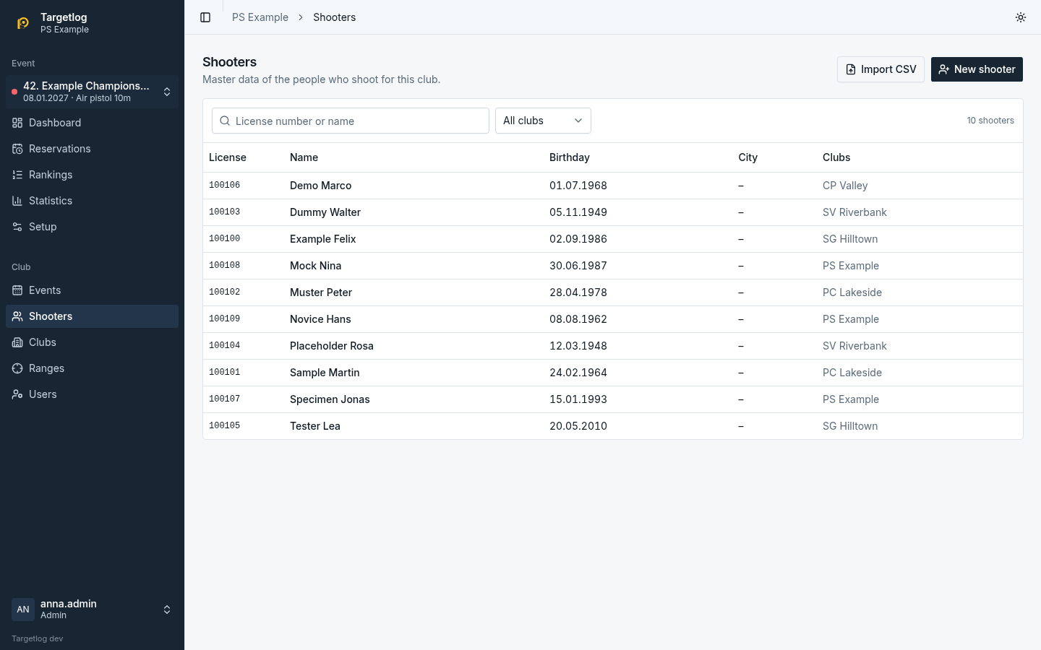
Task: Click license number 100107
Action: [224, 399]
